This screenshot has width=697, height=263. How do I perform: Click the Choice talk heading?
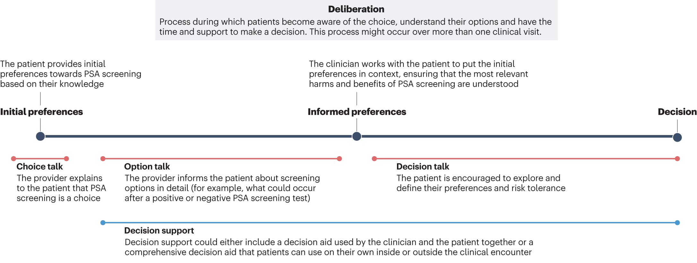point(39,167)
